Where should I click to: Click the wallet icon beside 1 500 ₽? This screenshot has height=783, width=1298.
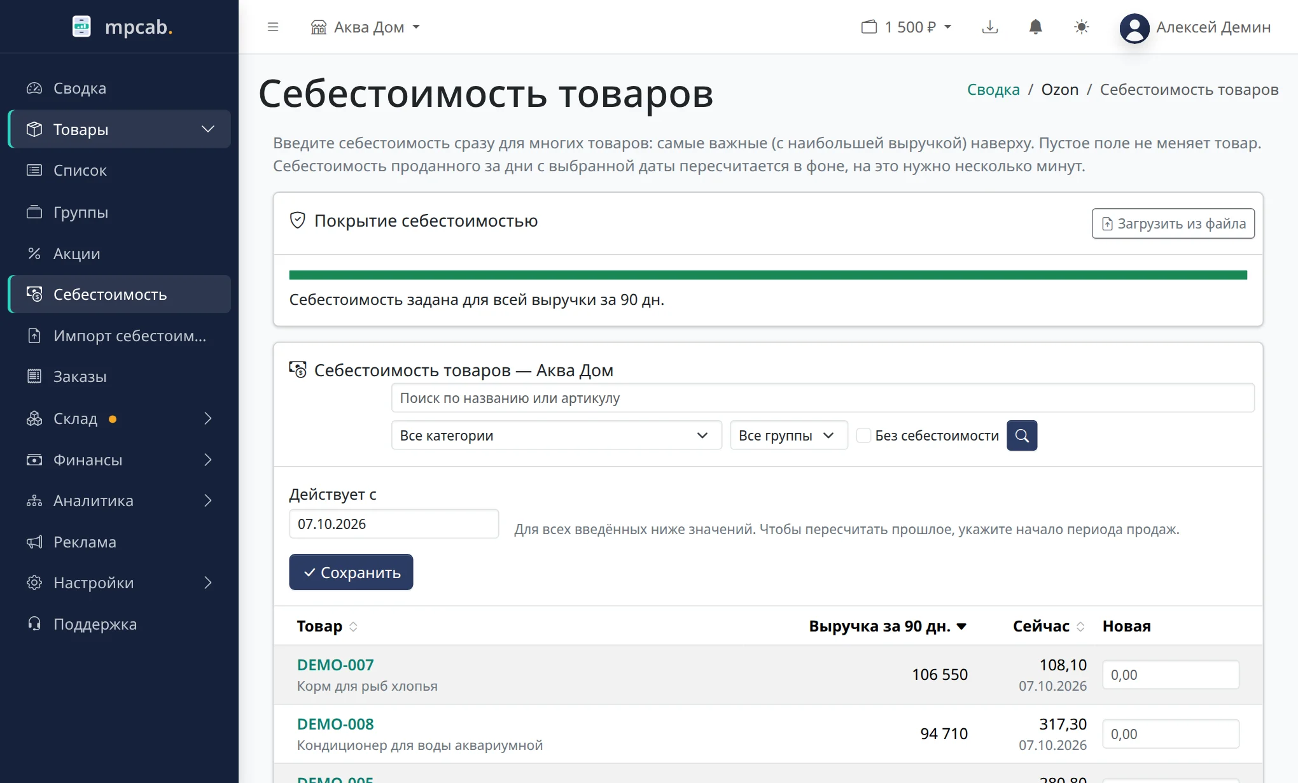[869, 27]
